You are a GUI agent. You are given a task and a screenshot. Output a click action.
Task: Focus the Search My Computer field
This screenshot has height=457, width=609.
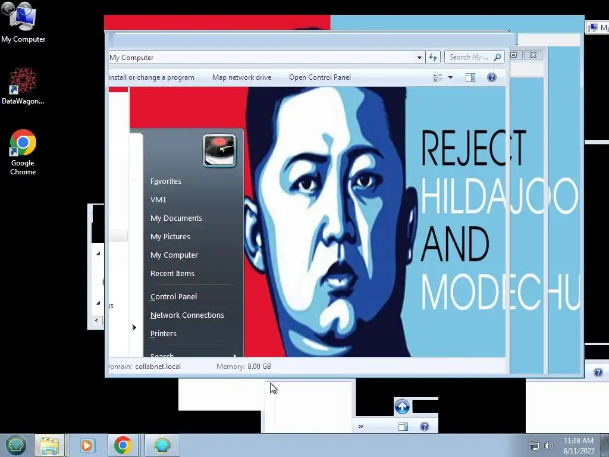pos(474,58)
